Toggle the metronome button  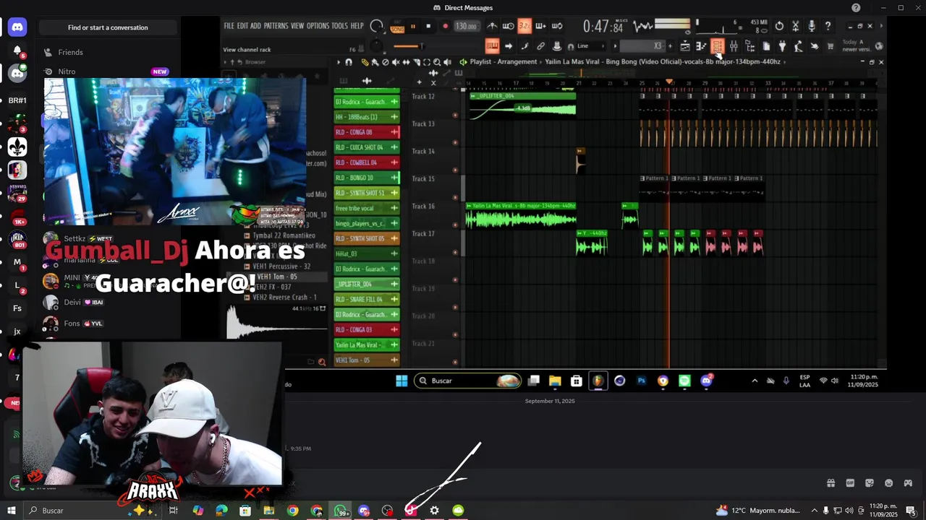[x=493, y=26]
